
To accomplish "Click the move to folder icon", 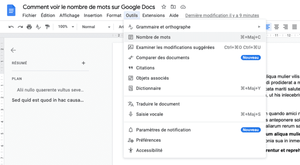I will click(x=173, y=7).
